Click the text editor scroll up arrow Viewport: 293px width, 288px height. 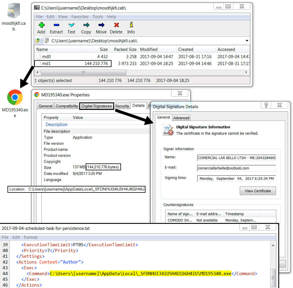[273, 245]
